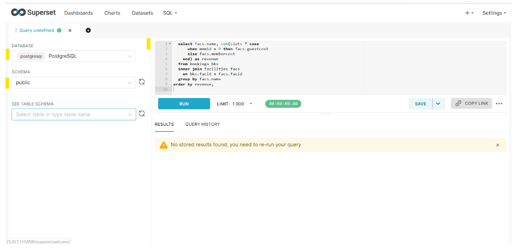The width and height of the screenshot is (513, 251).
Task: Expand the PostgreSQL database dropdown
Action: (130, 57)
